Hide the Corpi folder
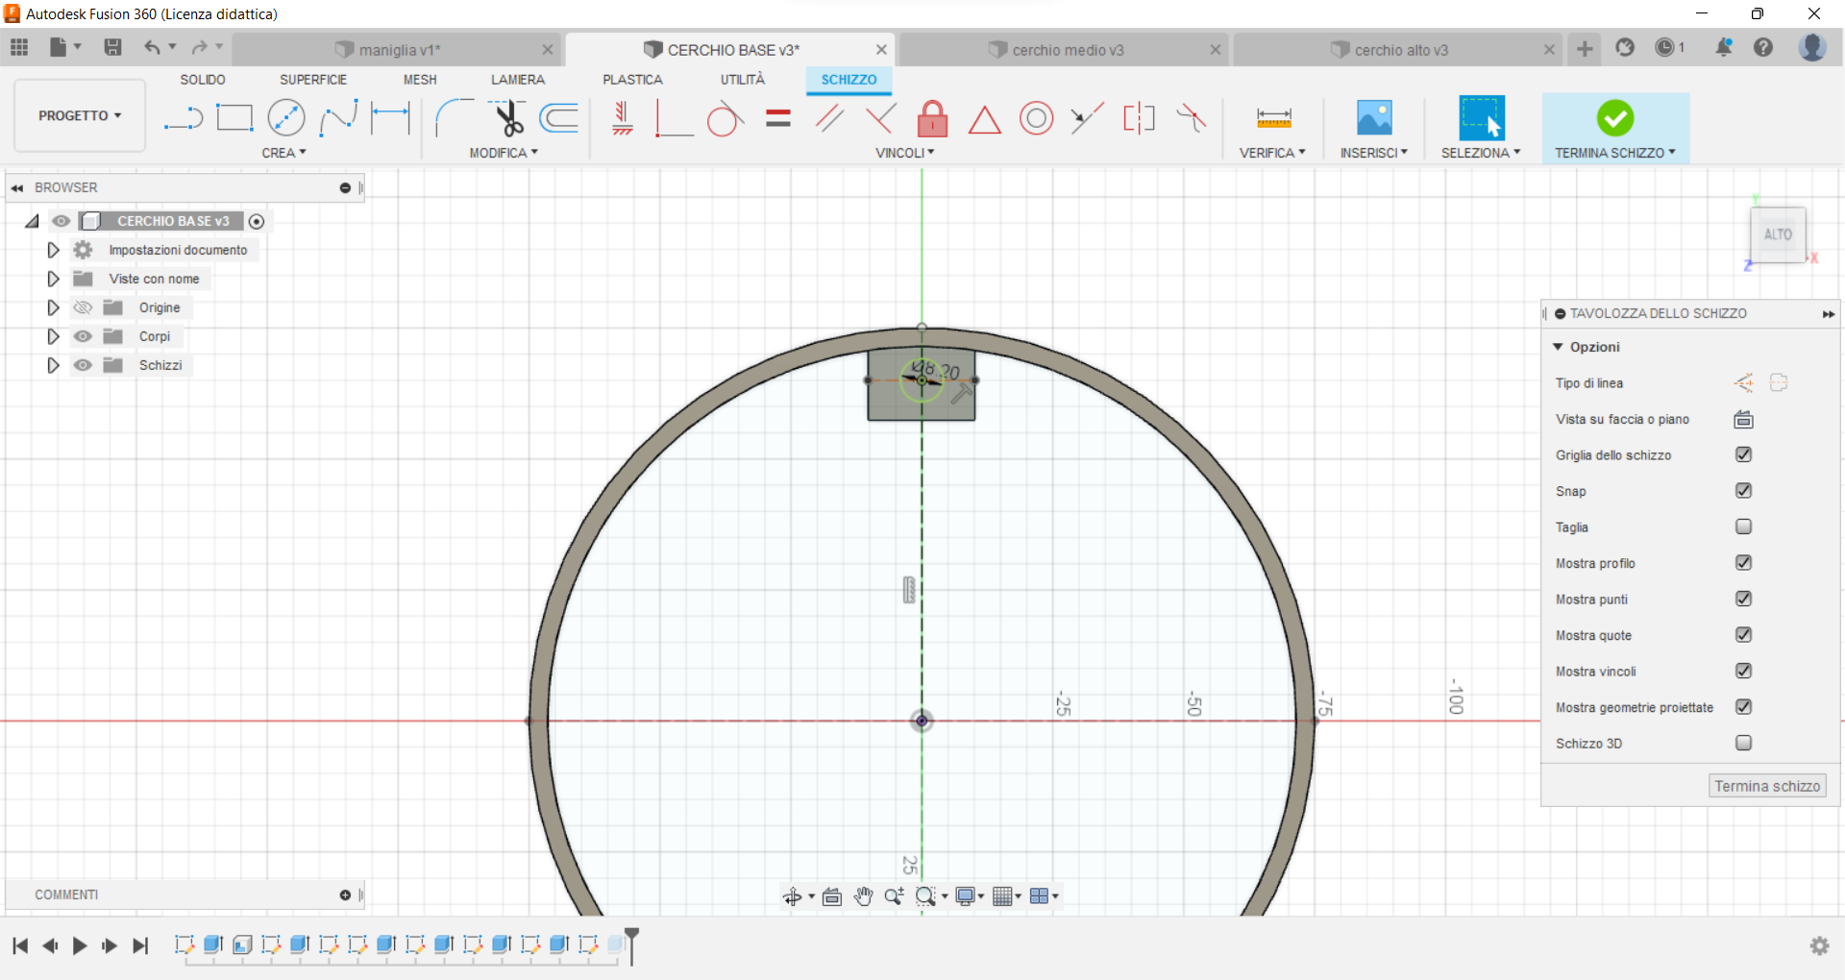Viewport: 1845px width, 980px height. pos(84,336)
